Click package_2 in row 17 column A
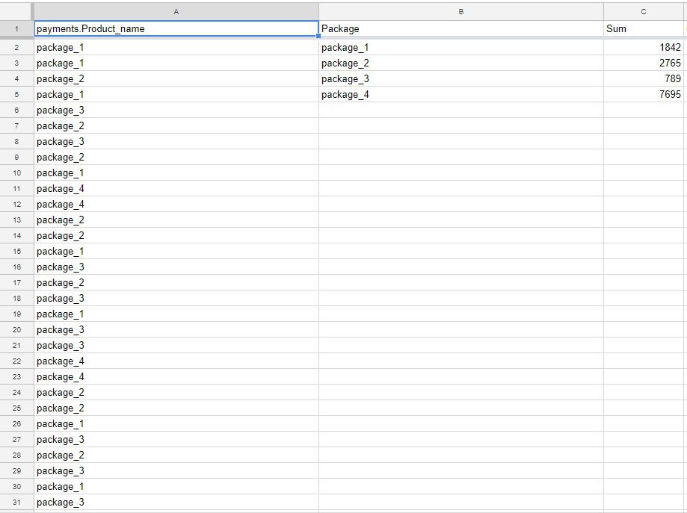The image size is (687, 513). pos(176,283)
